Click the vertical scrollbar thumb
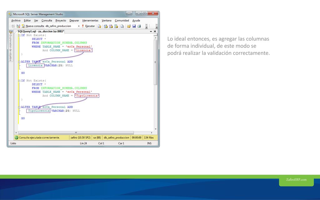The width and height of the screenshot is (320, 200). [156, 62]
